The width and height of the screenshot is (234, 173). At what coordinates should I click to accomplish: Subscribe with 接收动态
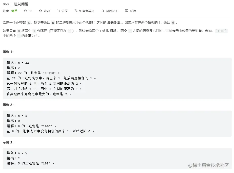coord(112,11)
